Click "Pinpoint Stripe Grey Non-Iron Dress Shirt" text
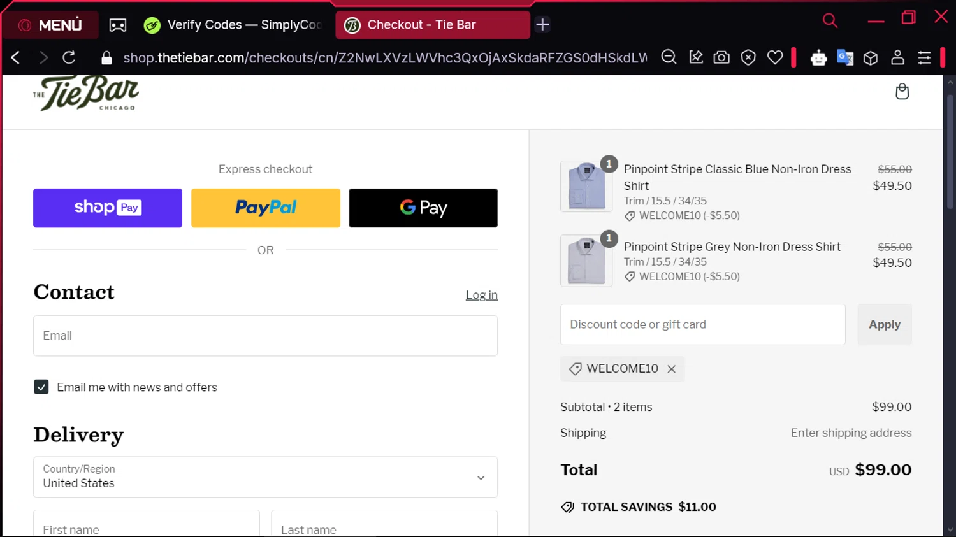The width and height of the screenshot is (956, 537). pyautogui.click(x=732, y=247)
